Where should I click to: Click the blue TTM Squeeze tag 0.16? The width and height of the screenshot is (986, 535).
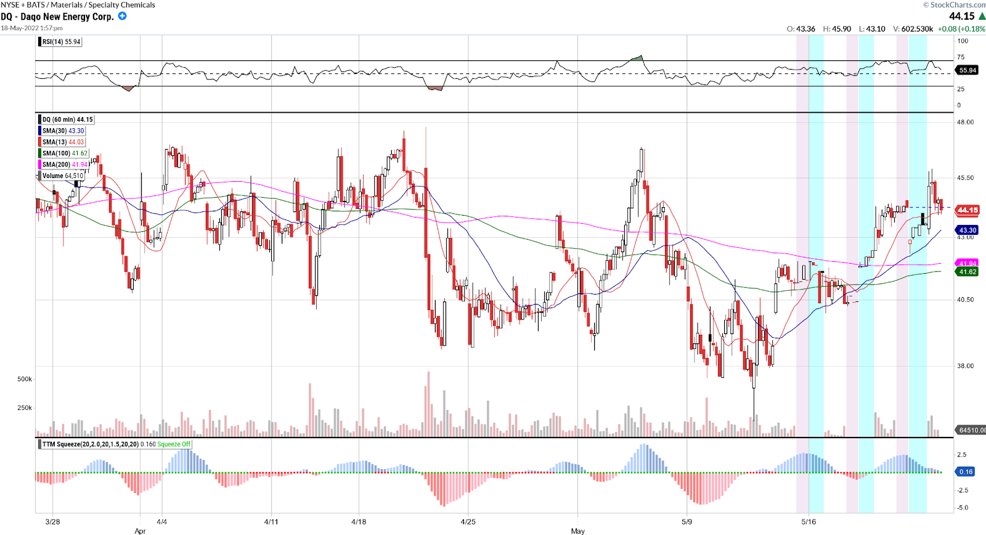tap(965, 472)
